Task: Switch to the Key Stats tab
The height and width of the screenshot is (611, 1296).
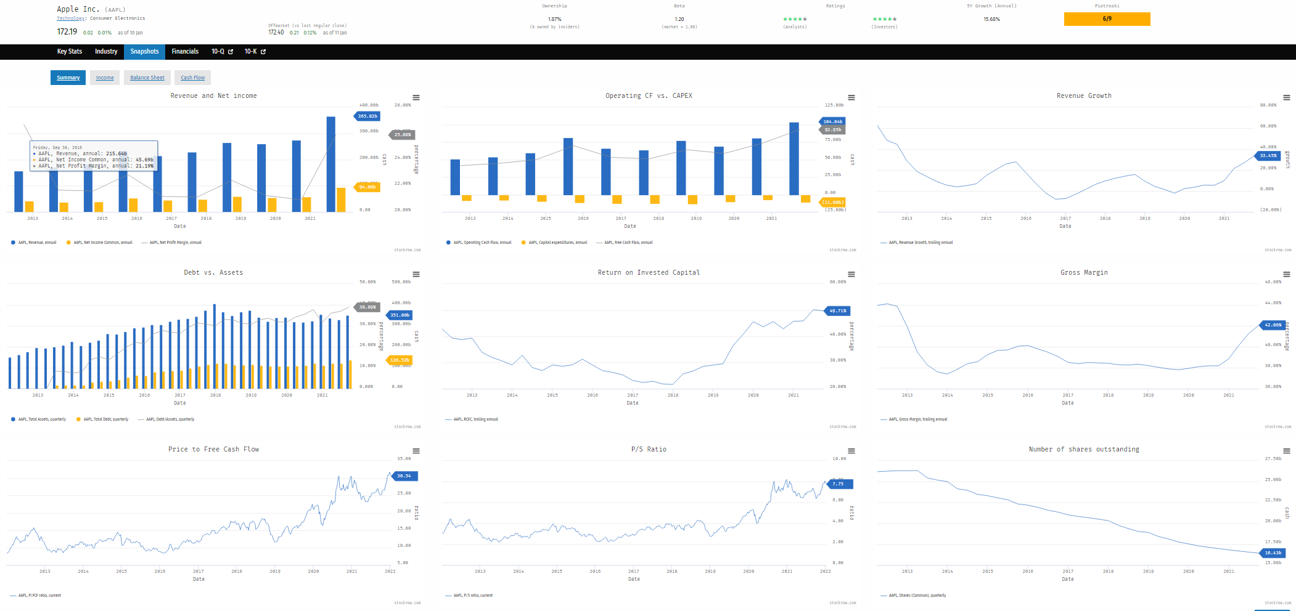Action: tap(70, 52)
